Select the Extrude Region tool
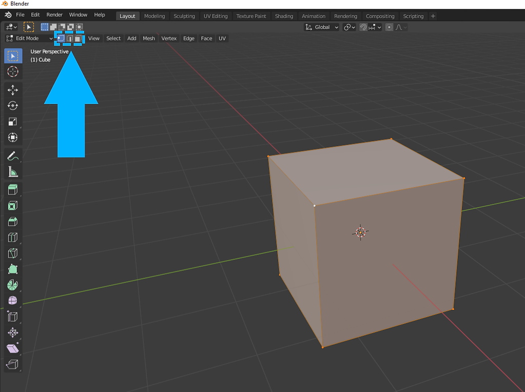This screenshot has height=392, width=525. 13,190
